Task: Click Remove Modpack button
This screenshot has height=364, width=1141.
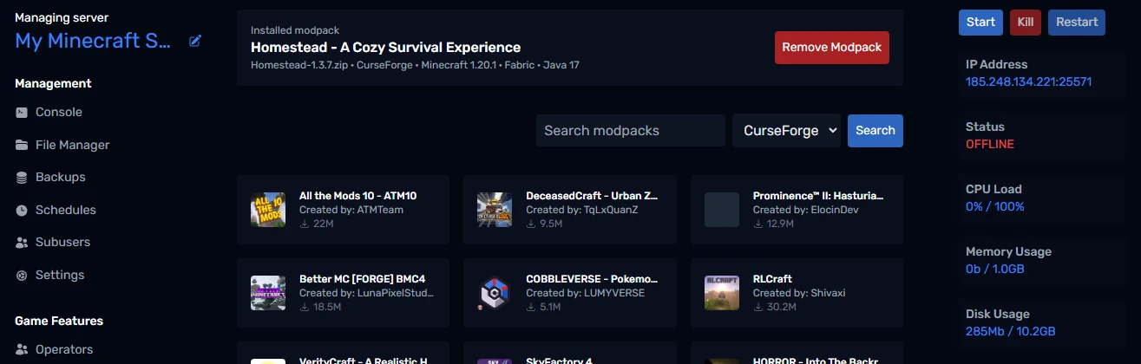Action: pos(832,48)
